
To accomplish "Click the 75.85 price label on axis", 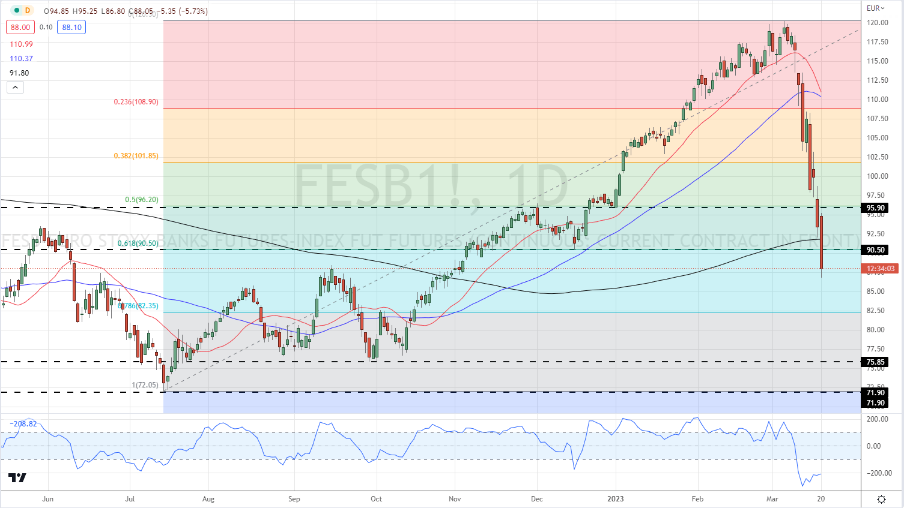I will click(x=875, y=362).
